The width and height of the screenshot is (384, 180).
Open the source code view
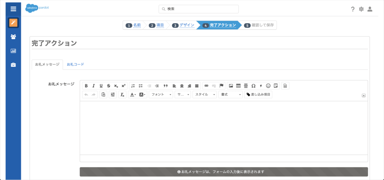tap(285, 86)
